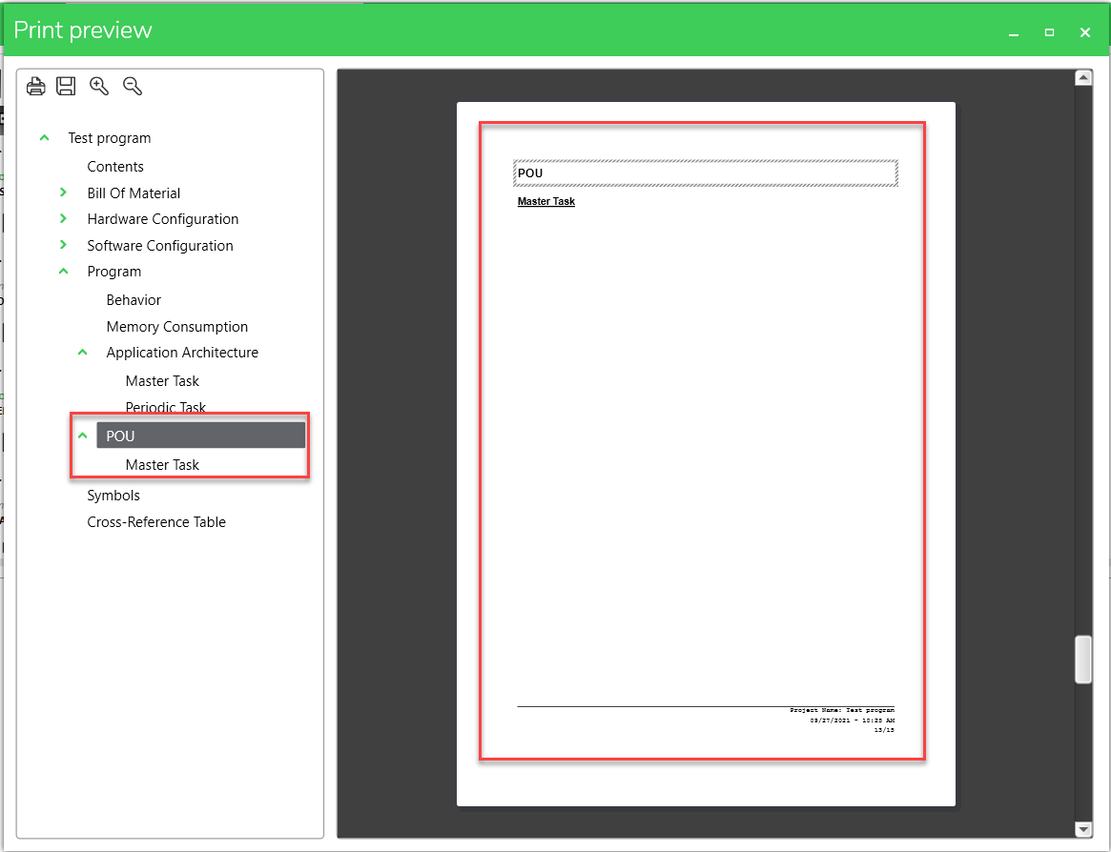Select Hardware Configuration entry
The image size is (1111, 852).
(x=163, y=219)
